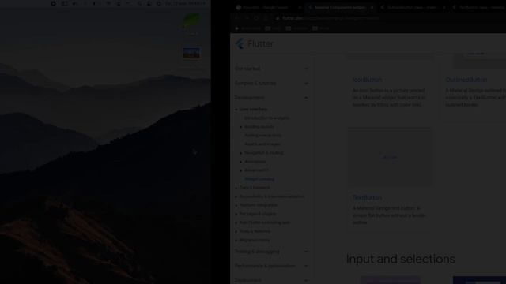The height and width of the screenshot is (284, 506).
Task: Open Adding interactivity page
Action: [262, 135]
